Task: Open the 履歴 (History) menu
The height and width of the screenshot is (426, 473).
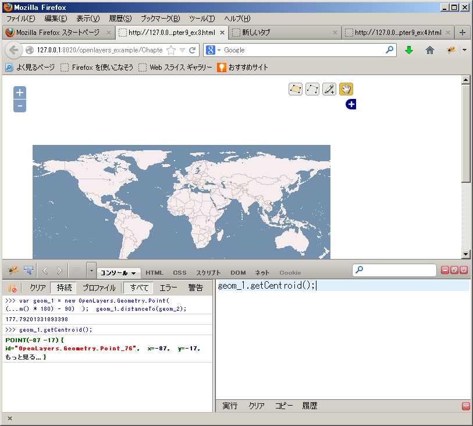Action: pos(120,19)
